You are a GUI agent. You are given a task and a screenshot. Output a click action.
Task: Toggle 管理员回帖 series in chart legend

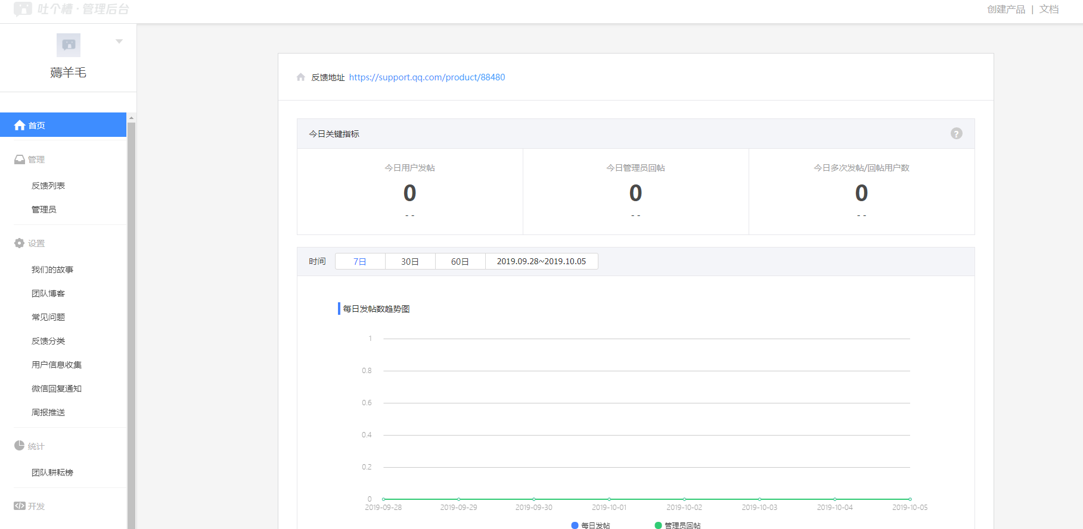678,525
